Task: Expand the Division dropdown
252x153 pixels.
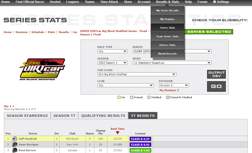Action: [x=174, y=85]
